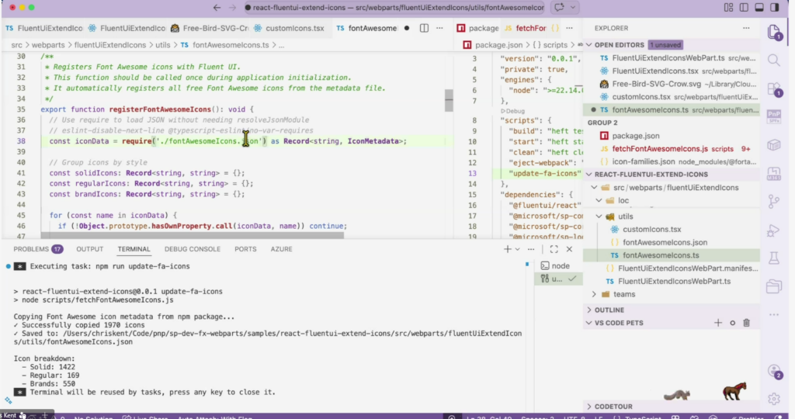Delete pet with trash icon
795x419 pixels.
746,323
